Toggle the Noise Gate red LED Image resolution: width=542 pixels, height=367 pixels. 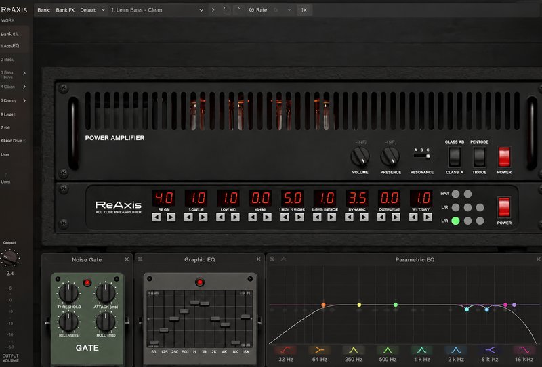coord(87,282)
